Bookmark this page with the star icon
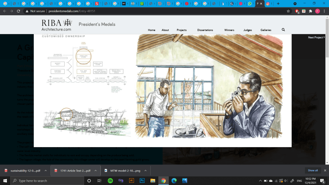 click(289, 11)
